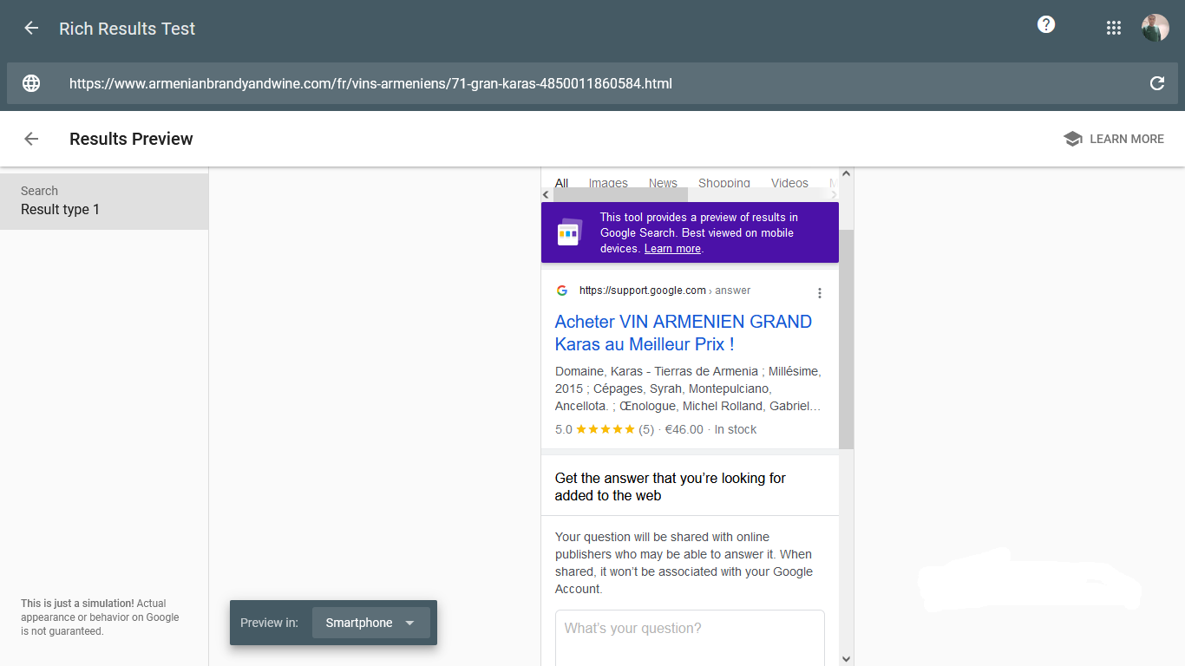Open the Google apps grid
Viewport: 1185px width, 666px height.
[x=1114, y=28]
